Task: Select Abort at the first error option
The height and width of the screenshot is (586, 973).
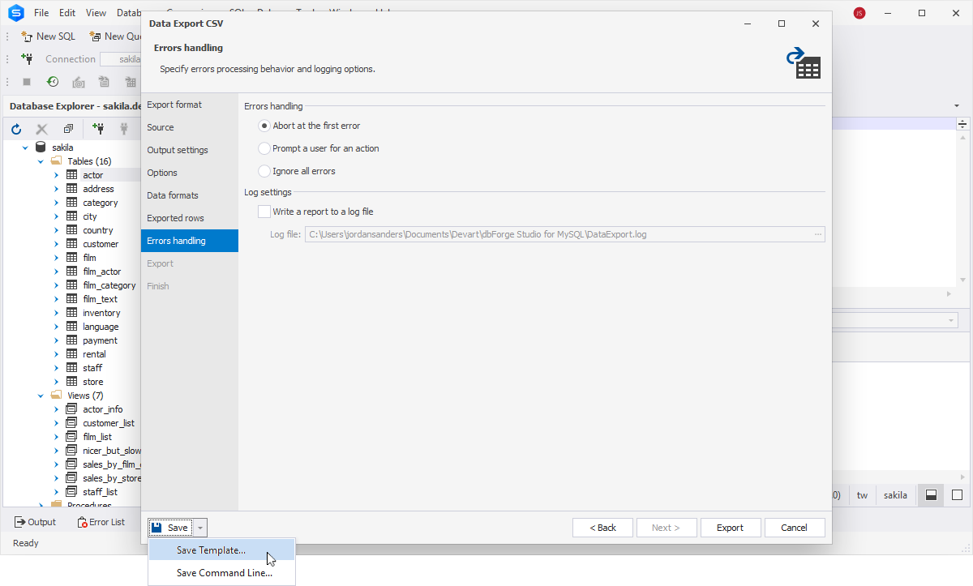Action: (264, 126)
